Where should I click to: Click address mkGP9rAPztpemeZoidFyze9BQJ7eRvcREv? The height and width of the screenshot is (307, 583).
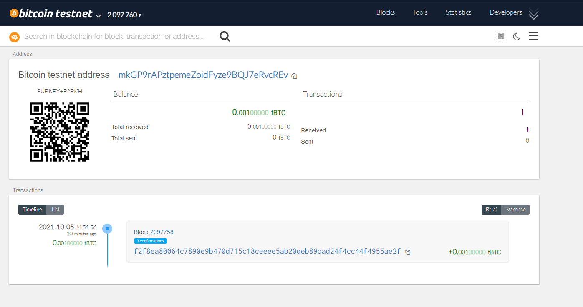click(x=203, y=75)
